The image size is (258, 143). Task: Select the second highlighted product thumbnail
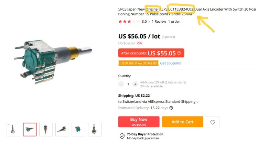coord(30,130)
